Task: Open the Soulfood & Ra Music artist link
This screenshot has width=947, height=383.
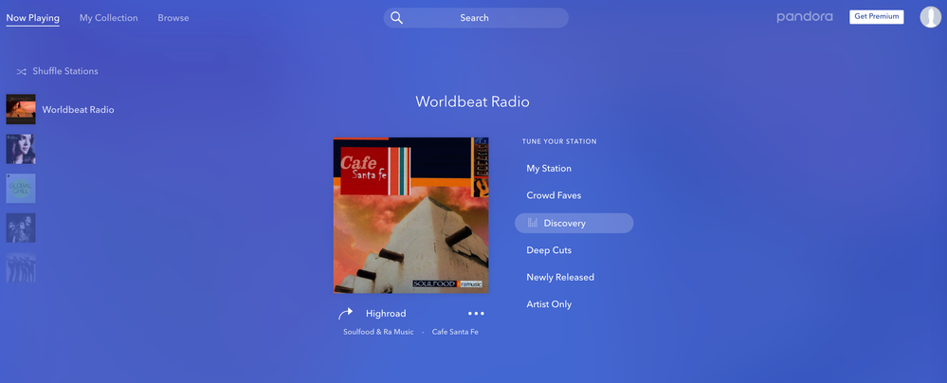Action: pyautogui.click(x=378, y=332)
